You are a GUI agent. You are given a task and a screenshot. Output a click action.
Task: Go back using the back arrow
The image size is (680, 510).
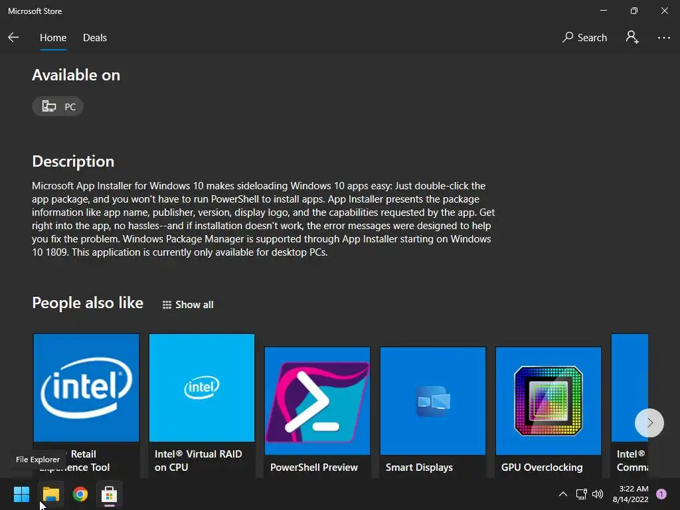tap(13, 38)
